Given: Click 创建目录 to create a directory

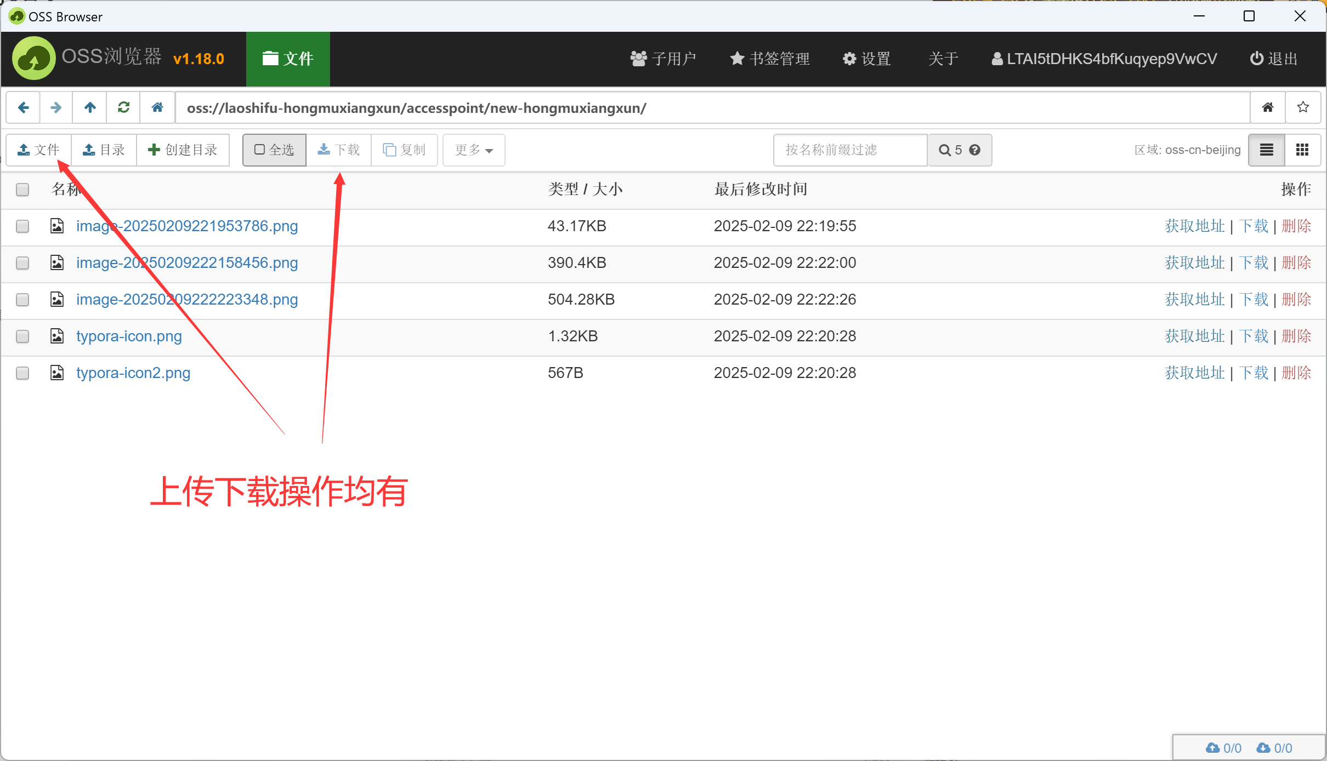Looking at the screenshot, I should point(183,150).
